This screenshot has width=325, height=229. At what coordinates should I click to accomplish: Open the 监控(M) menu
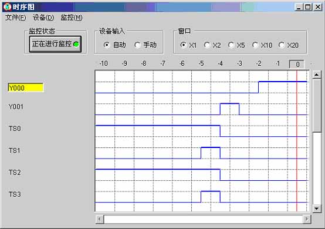click(72, 18)
